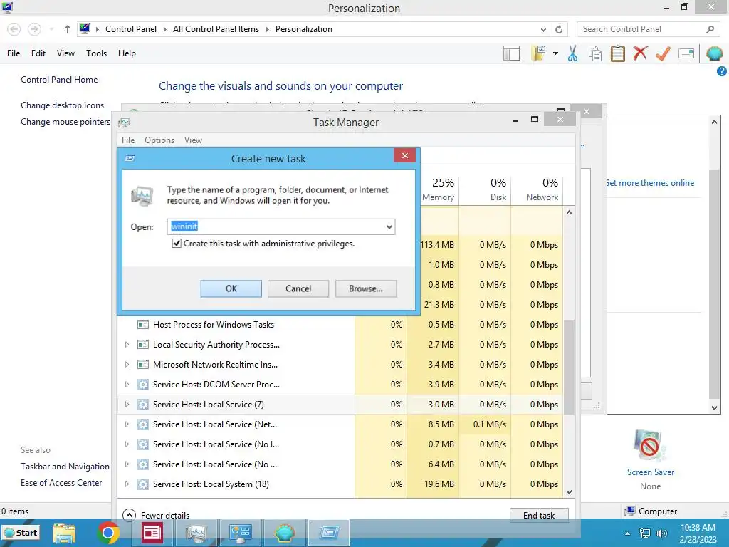This screenshot has height=547, width=729.
Task: Toggle administrative privileges checkbox
Action: pos(177,244)
